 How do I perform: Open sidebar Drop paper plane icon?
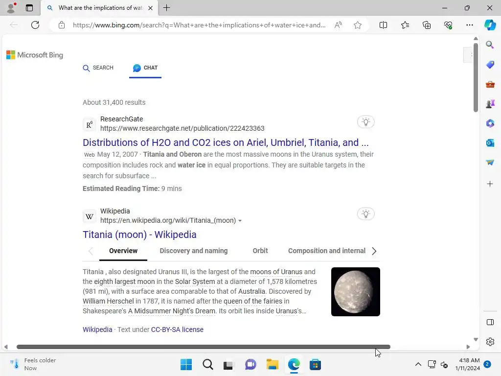coord(490,163)
